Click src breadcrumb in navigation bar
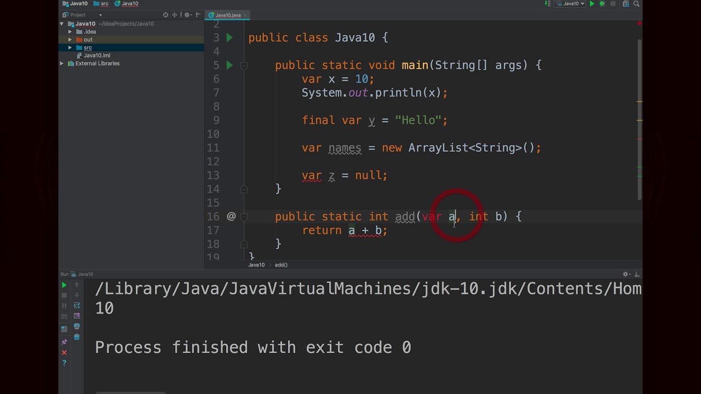 [101, 3]
